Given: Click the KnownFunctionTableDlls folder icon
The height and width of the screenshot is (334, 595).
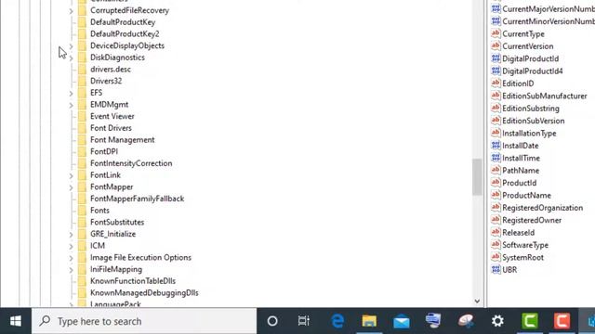Looking at the screenshot, I should click(82, 281).
